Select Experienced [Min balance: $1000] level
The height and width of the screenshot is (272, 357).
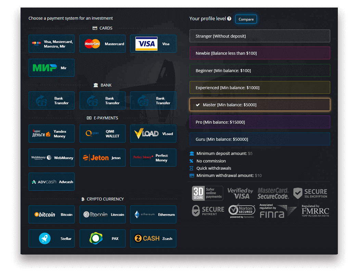point(260,87)
